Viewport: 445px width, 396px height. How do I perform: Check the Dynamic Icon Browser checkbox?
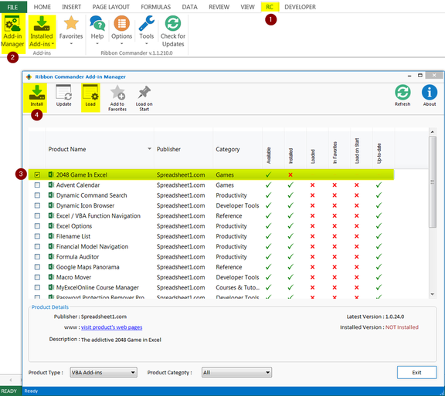(37, 205)
